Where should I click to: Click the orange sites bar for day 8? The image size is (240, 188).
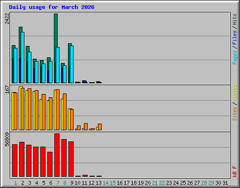(x=65, y=112)
